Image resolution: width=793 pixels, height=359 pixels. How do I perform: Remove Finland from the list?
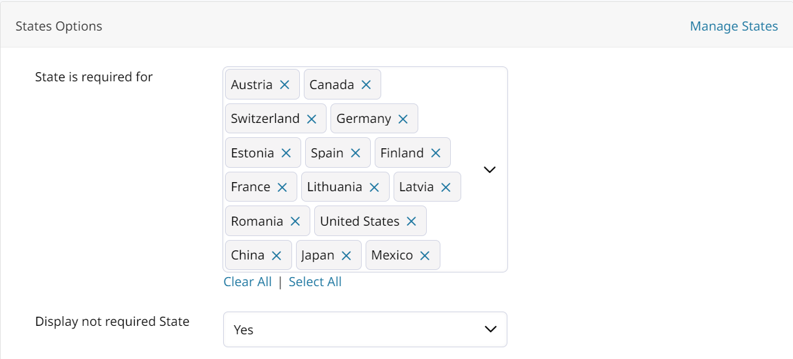coord(435,153)
